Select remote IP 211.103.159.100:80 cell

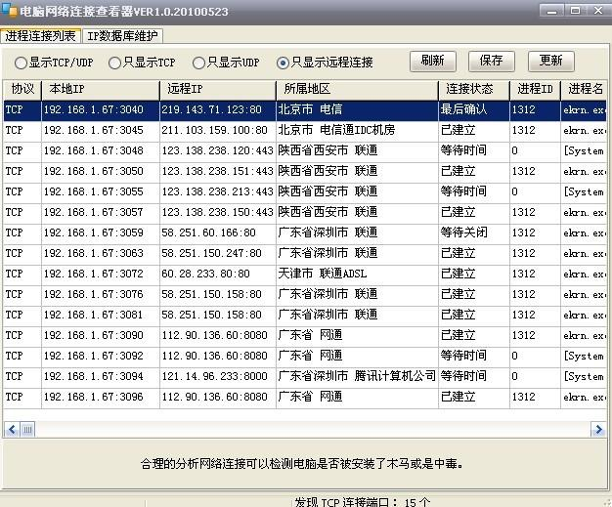[x=217, y=131]
